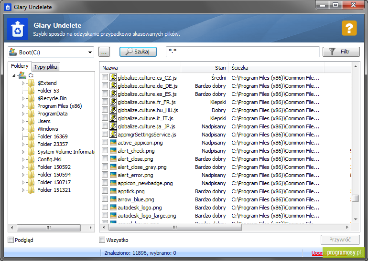Collapse the C: root tree node
The image size is (368, 261).
tap(14, 75)
